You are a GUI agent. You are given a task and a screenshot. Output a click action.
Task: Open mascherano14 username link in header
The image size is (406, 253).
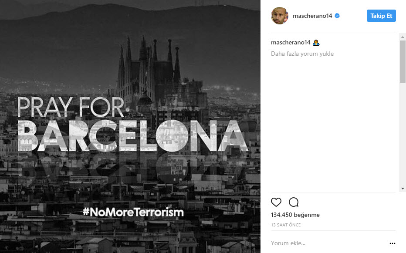coord(312,16)
